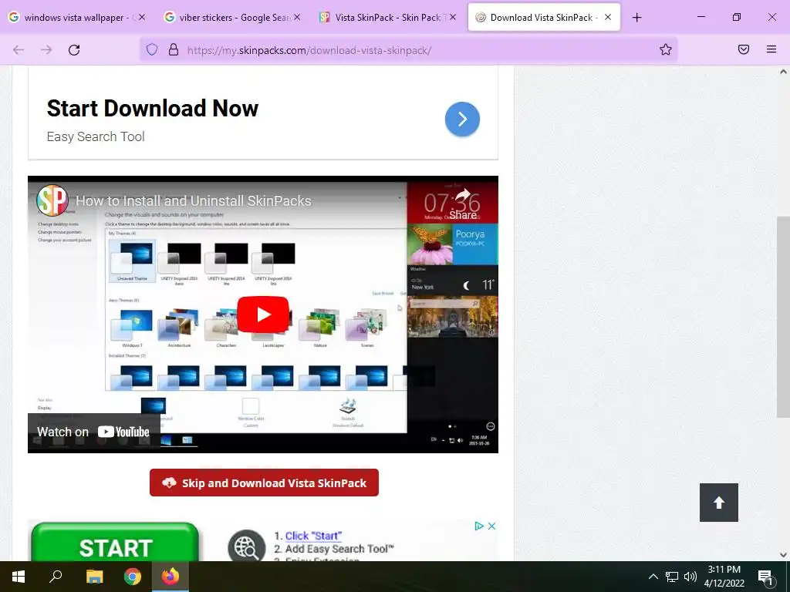Close the windows vista wallpaper tab
The image size is (790, 592).
(142, 17)
